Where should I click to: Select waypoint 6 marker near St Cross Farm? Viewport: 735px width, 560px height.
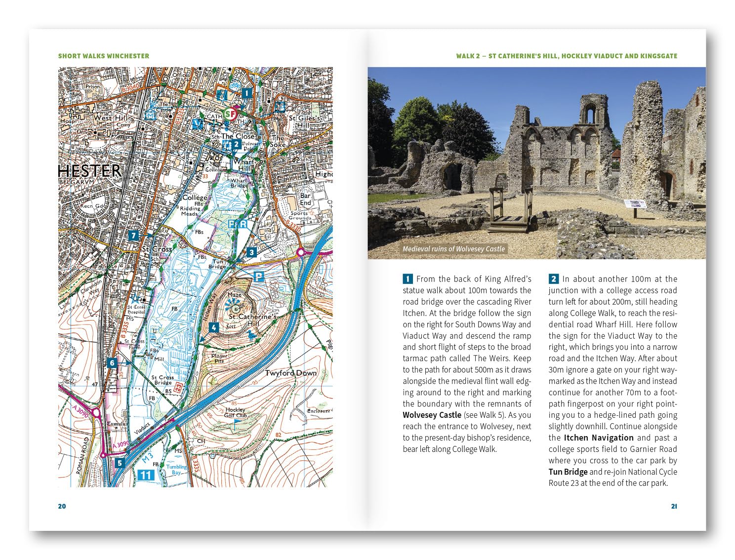coord(112,363)
